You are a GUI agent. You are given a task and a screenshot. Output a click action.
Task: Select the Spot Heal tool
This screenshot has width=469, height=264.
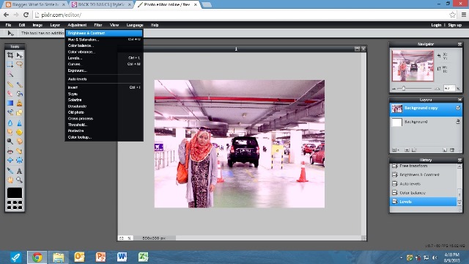[20, 151]
